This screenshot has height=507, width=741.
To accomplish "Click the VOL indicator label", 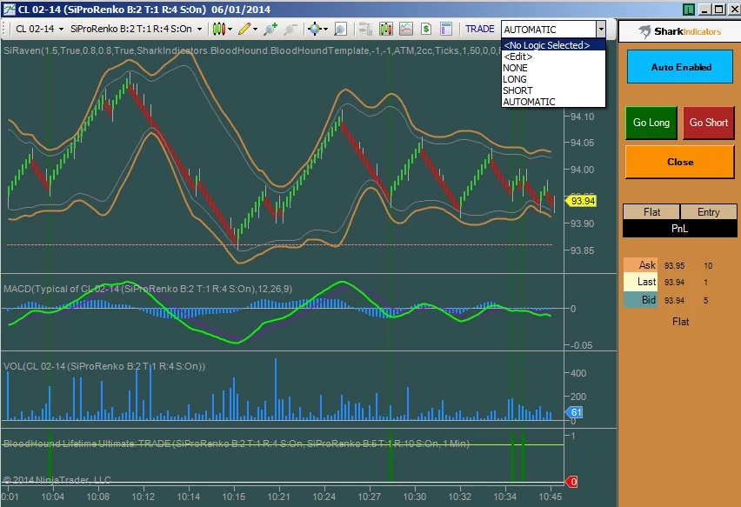I will (104, 366).
